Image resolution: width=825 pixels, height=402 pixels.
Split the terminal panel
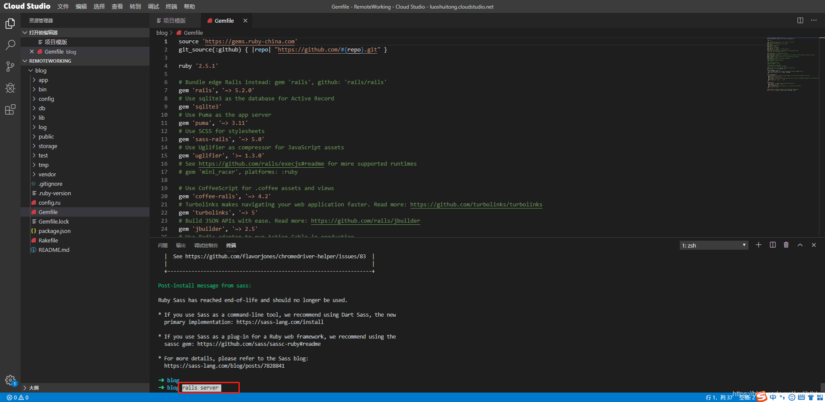point(773,245)
